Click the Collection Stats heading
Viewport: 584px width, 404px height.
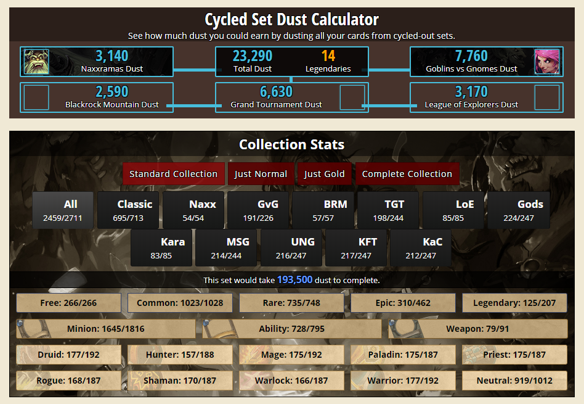(x=291, y=144)
